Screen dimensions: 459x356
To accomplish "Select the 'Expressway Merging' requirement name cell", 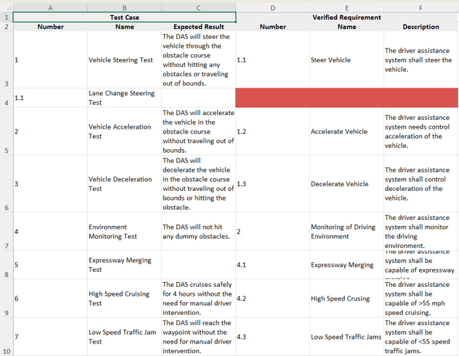I will [347, 265].
